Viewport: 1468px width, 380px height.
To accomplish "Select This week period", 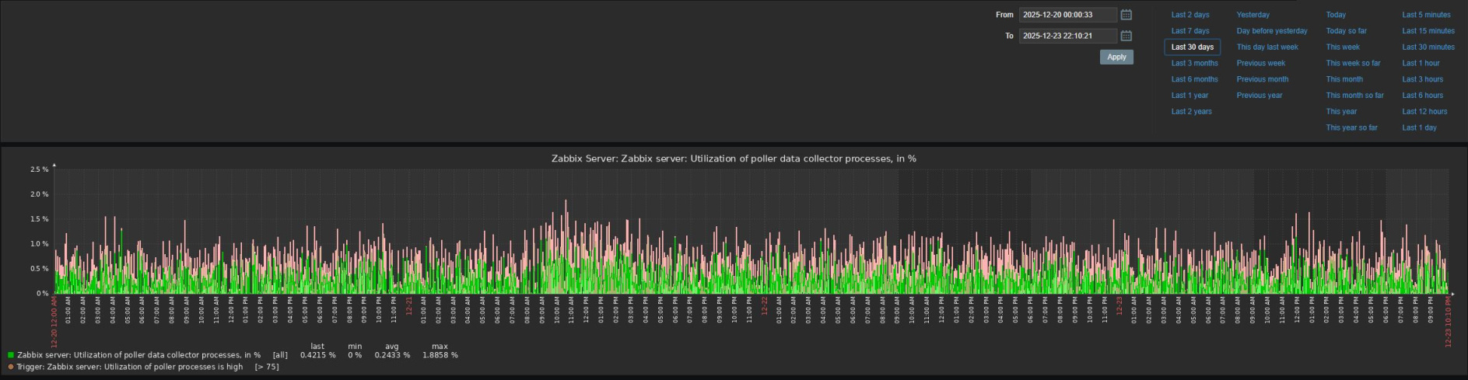I will [1343, 47].
